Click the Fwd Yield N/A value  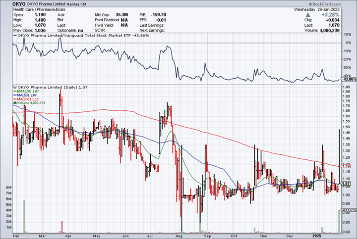[124, 25]
